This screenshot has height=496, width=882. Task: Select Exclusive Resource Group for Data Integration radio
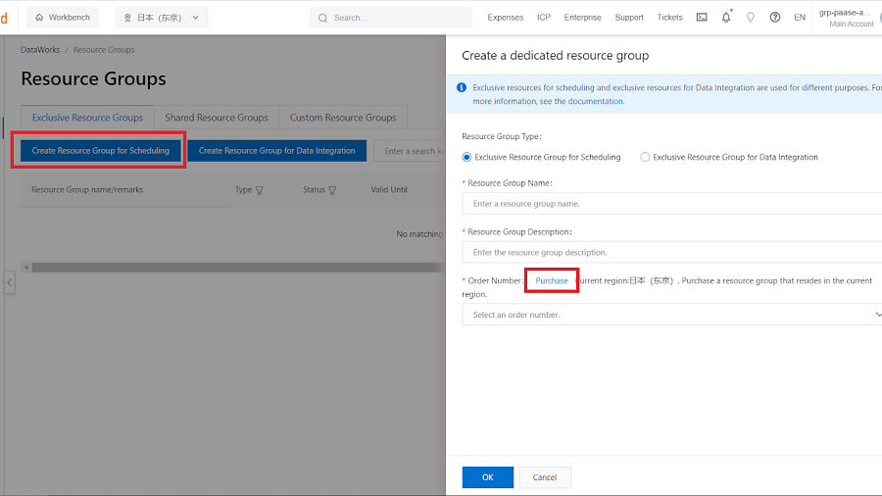[645, 157]
